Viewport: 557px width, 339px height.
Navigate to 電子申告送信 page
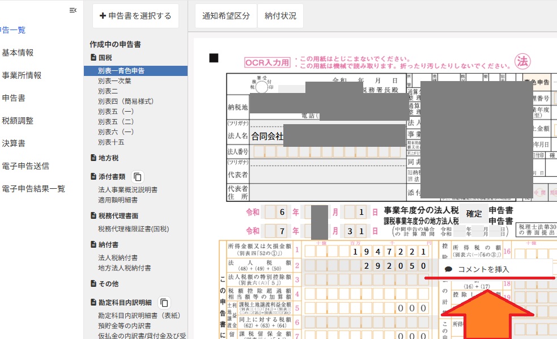[25, 166]
